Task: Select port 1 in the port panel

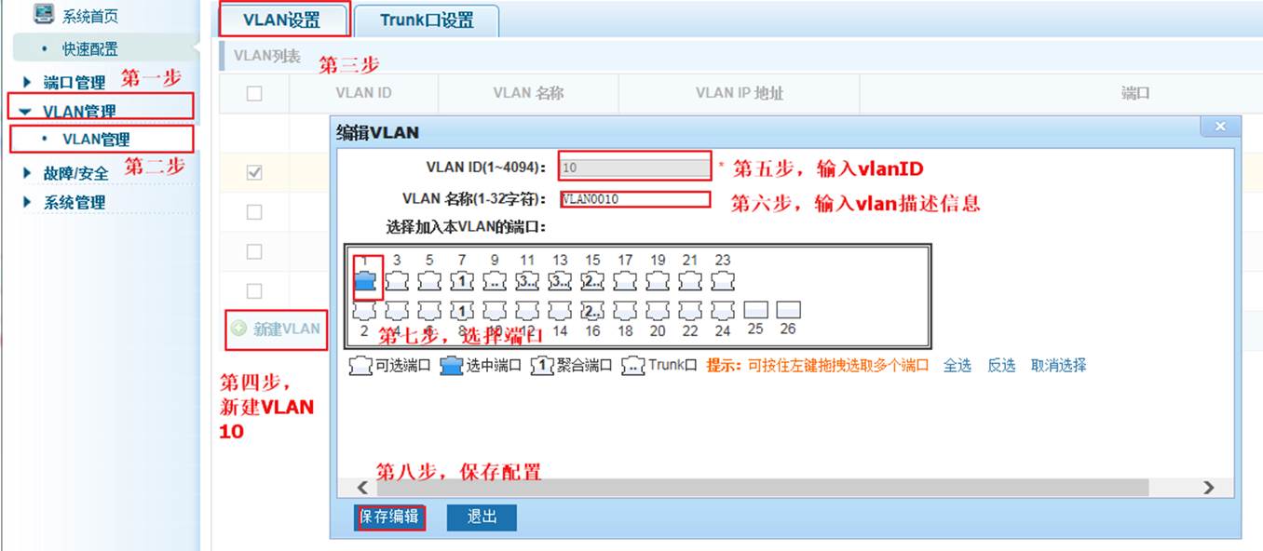Action: click(x=365, y=281)
